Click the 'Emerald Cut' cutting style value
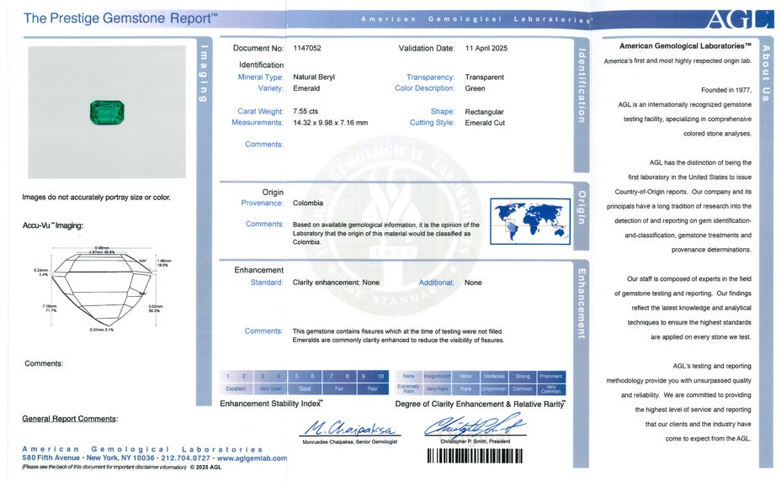781x481 pixels. pos(485,123)
